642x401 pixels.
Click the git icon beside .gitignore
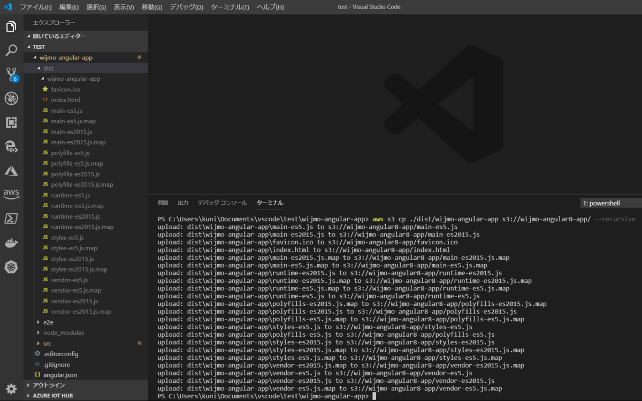point(37,365)
